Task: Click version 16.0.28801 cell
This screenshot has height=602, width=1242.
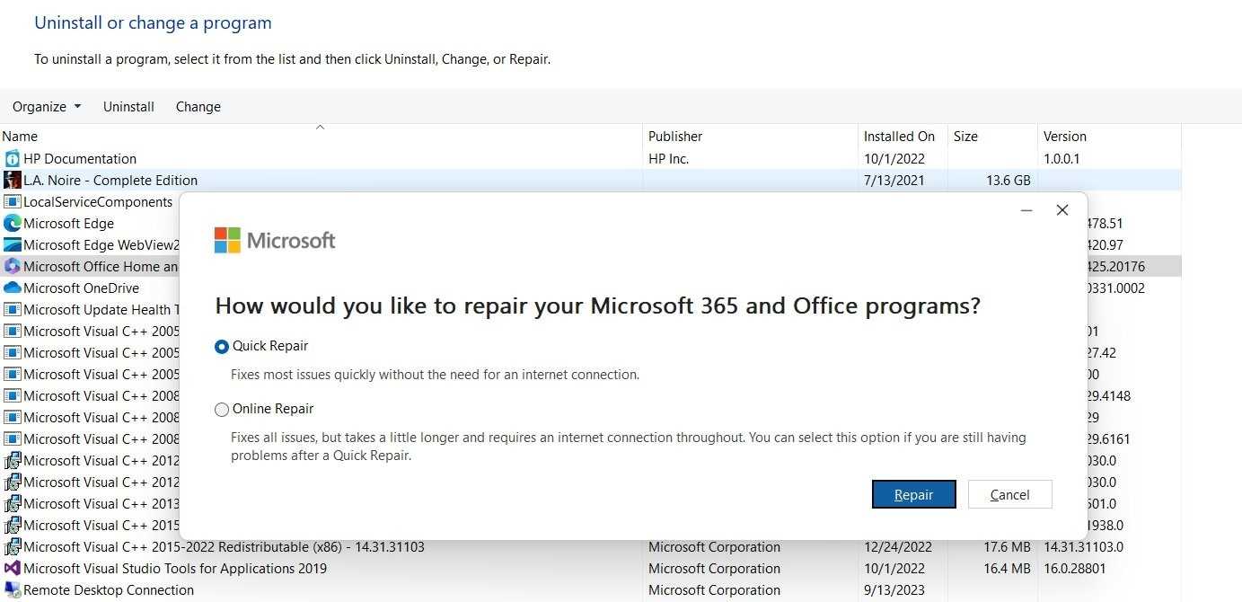Action: click(x=1073, y=569)
